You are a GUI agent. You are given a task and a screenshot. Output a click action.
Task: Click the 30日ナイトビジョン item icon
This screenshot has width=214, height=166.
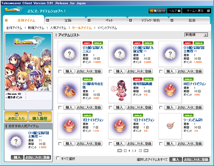(170, 90)
